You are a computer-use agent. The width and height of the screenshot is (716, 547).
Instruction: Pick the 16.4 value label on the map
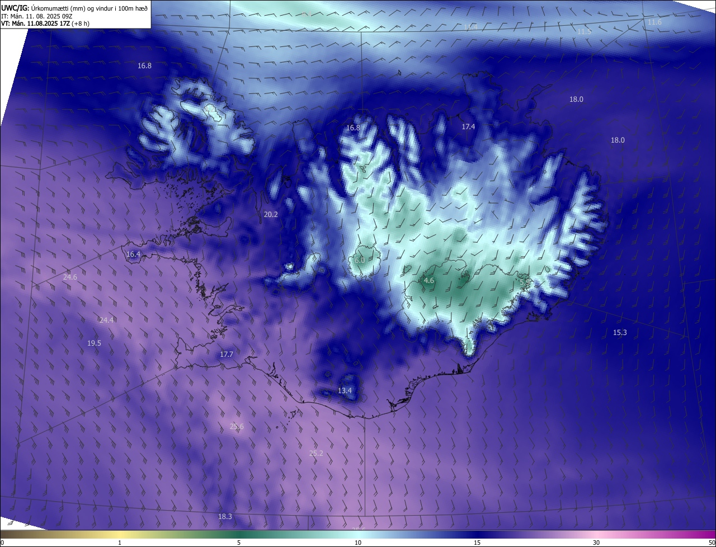click(x=133, y=254)
